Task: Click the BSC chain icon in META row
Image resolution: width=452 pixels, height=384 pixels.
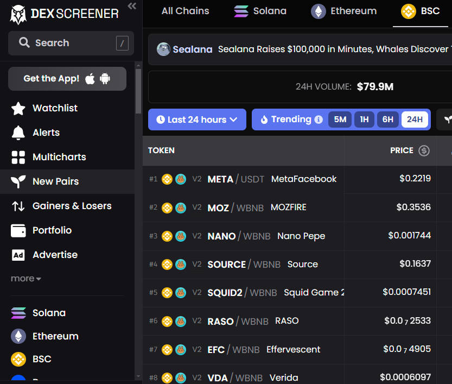Action: click(167, 179)
